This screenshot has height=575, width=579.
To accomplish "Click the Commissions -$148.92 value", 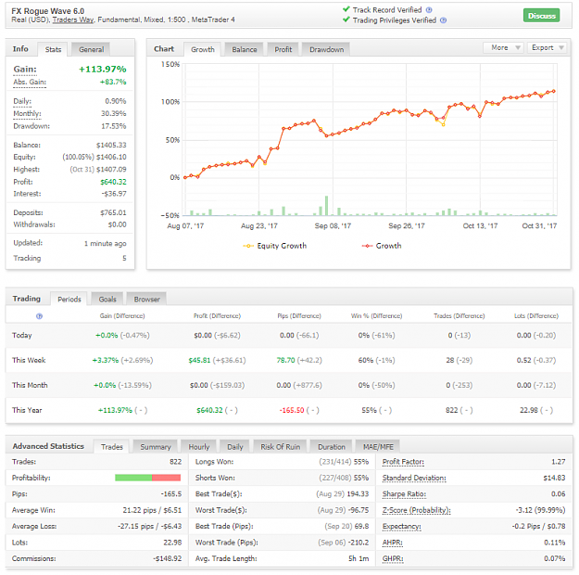I will pyautogui.click(x=168, y=558).
